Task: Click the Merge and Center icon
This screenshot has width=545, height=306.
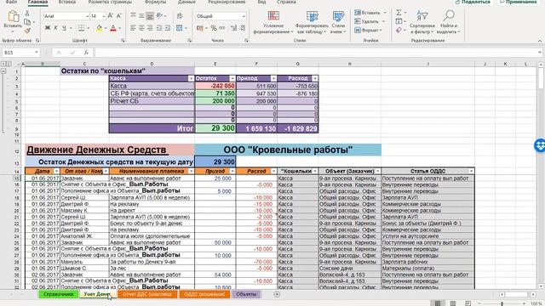Action: (180, 28)
